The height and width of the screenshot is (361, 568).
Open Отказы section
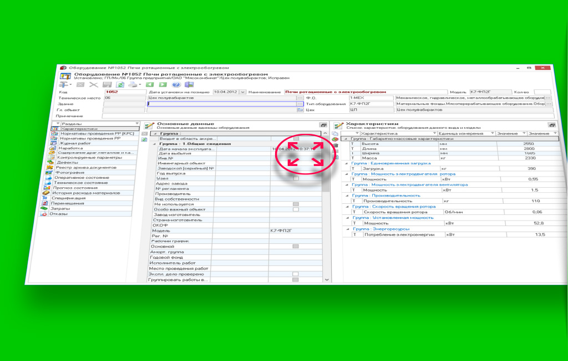point(58,214)
